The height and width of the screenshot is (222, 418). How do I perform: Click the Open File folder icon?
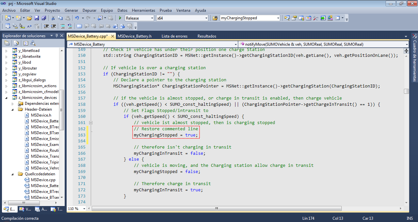(x=29, y=18)
